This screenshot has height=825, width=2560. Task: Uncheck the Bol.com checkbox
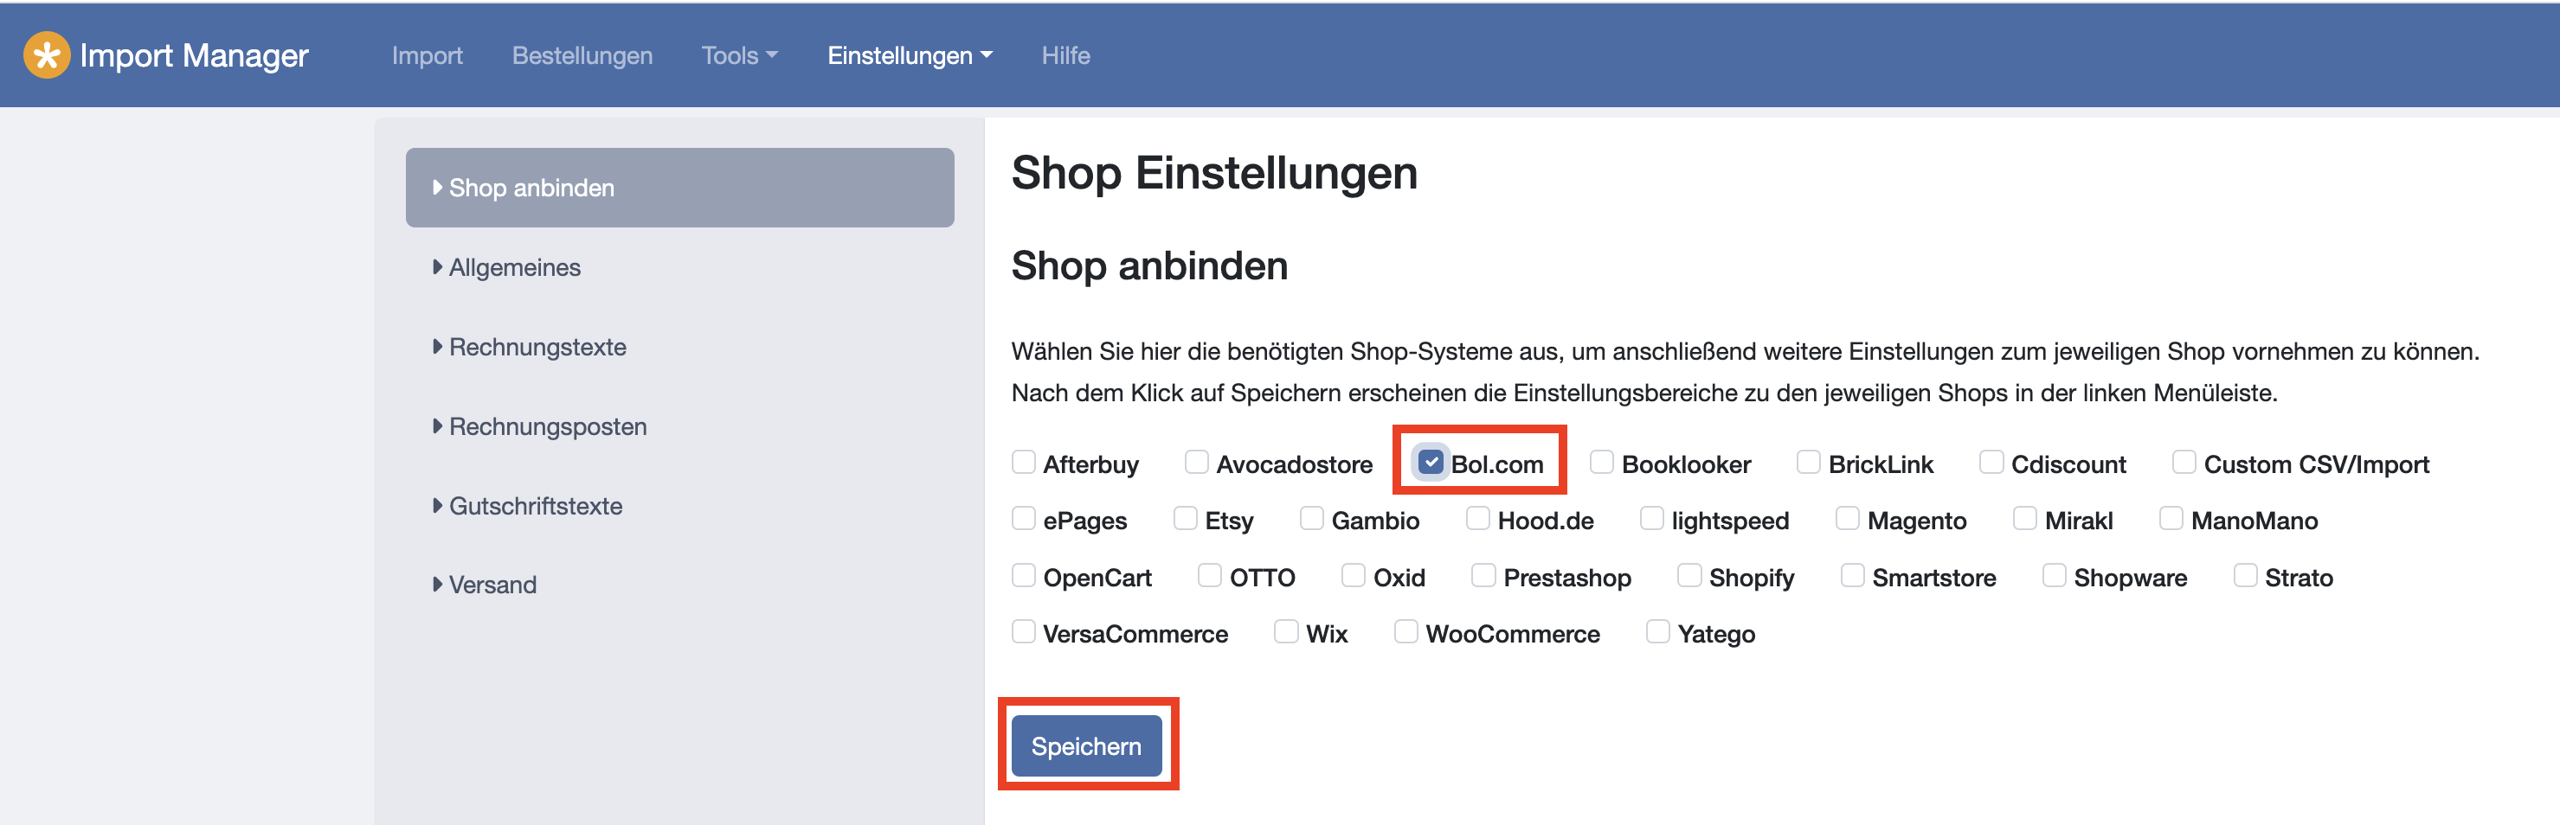click(x=1431, y=463)
